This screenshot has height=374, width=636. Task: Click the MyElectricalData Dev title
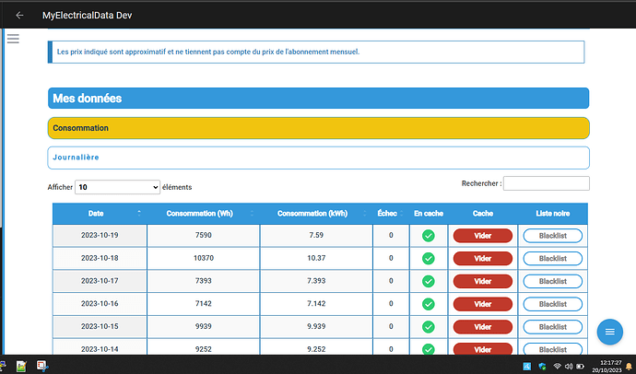(88, 16)
